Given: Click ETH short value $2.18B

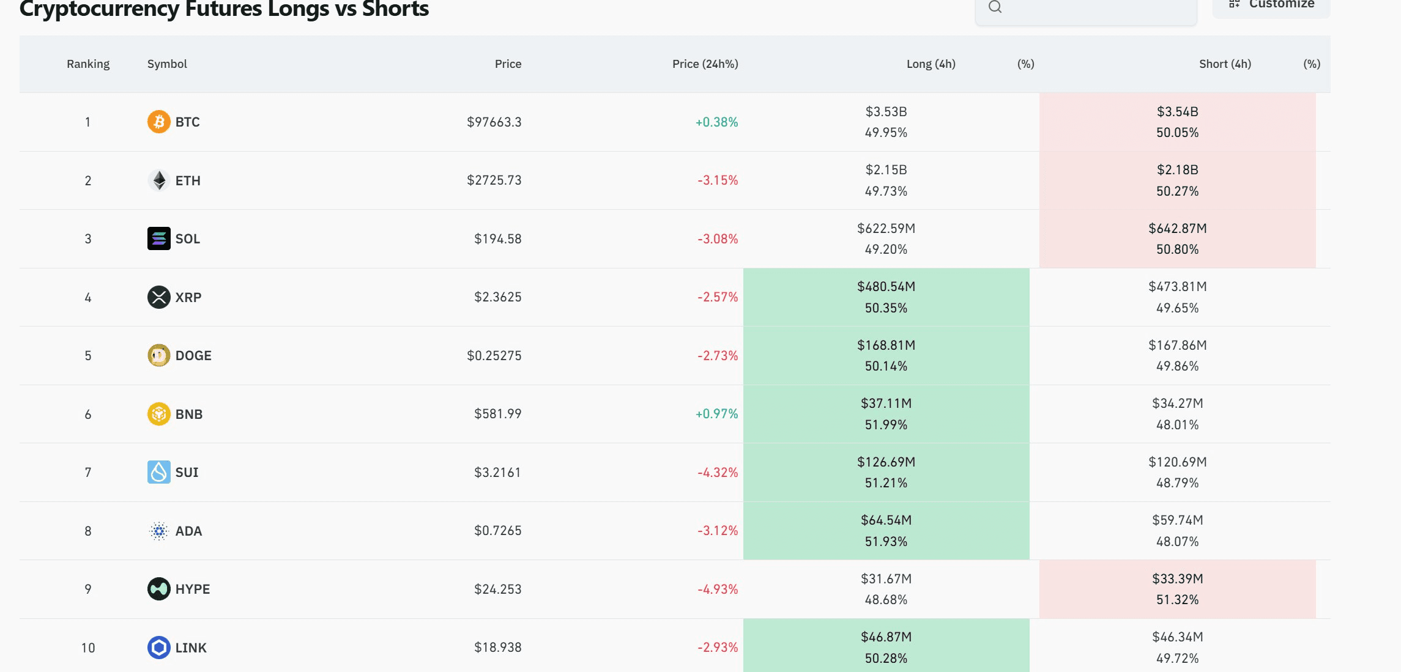Looking at the screenshot, I should click(x=1178, y=169).
